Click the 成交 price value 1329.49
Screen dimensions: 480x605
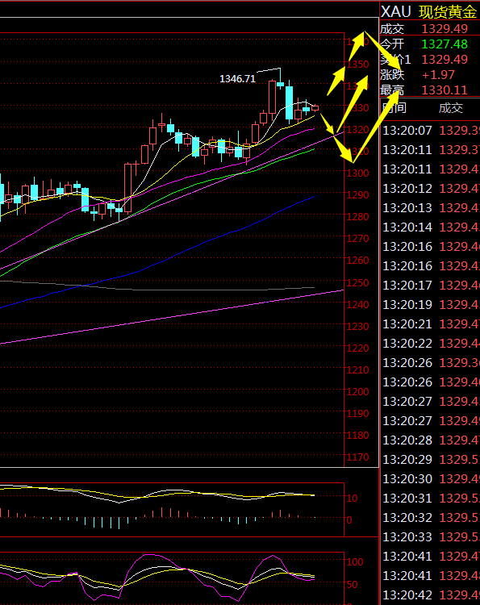445,29
